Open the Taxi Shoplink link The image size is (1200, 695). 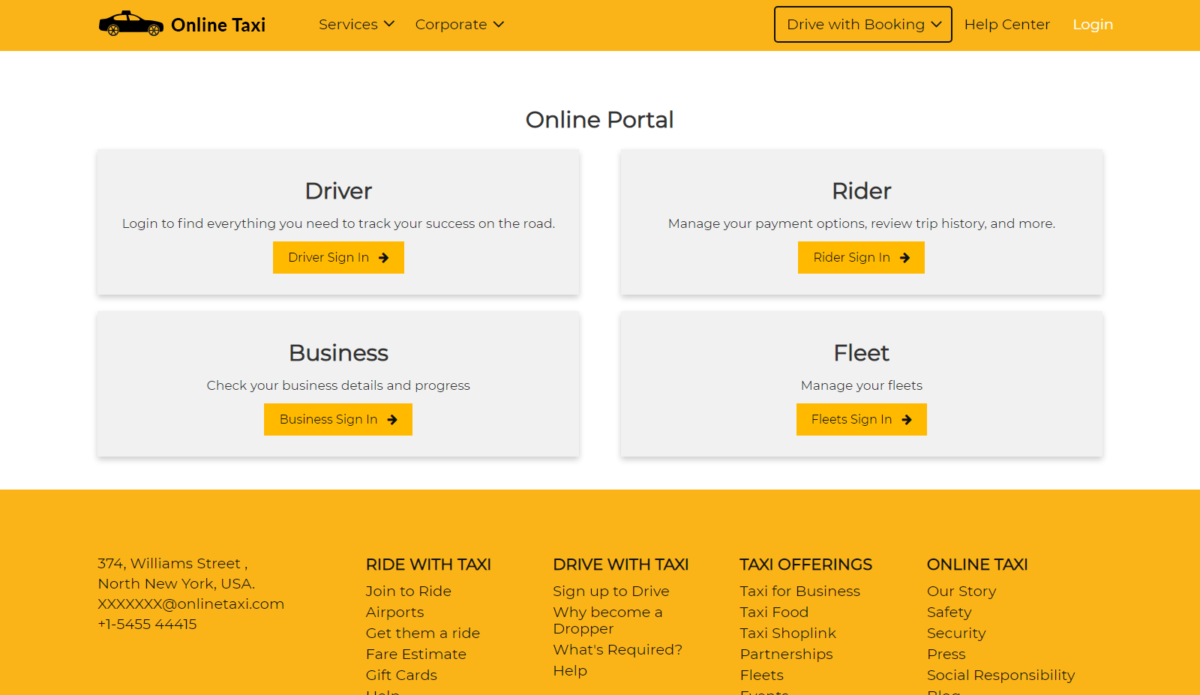788,634
